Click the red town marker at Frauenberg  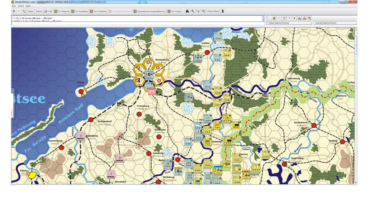62,147
